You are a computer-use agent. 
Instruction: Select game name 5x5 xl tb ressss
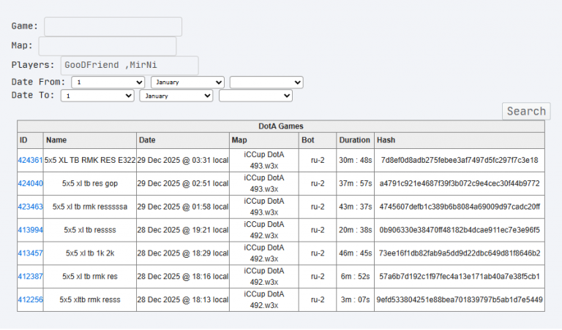point(90,230)
